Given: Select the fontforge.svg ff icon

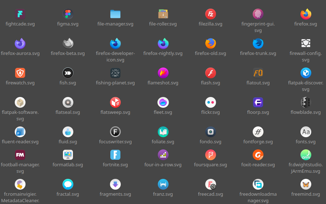Looking at the screenshot, I should [258, 132].
